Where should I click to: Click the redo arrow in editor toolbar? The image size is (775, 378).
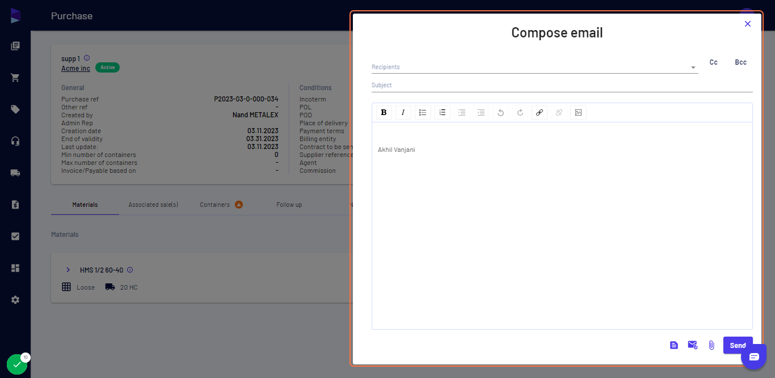(520, 112)
